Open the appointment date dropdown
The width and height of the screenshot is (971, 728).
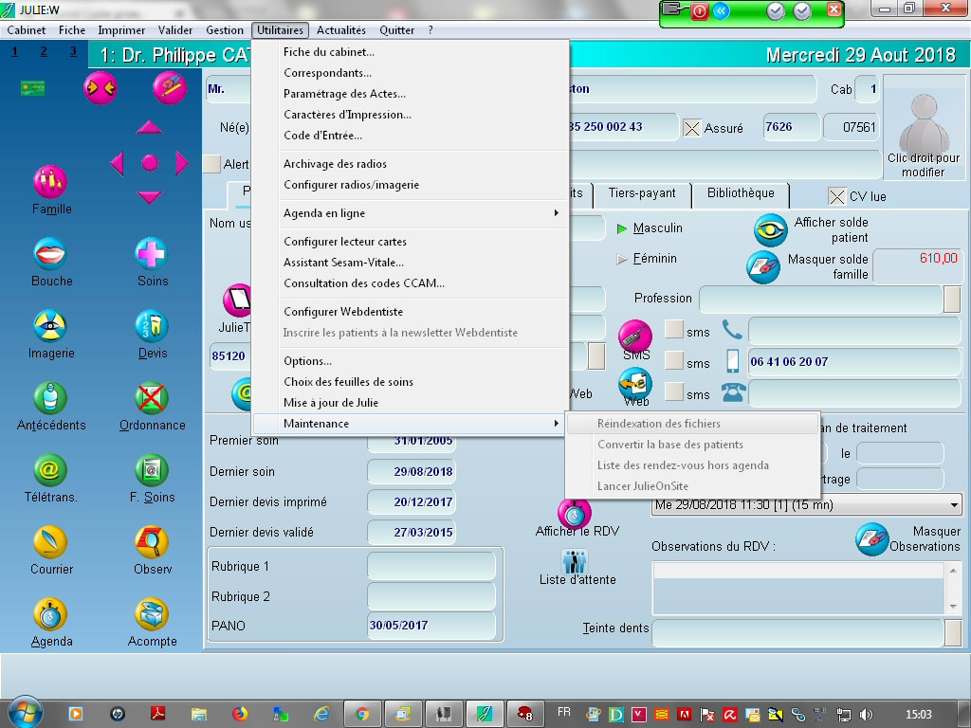tap(954, 505)
